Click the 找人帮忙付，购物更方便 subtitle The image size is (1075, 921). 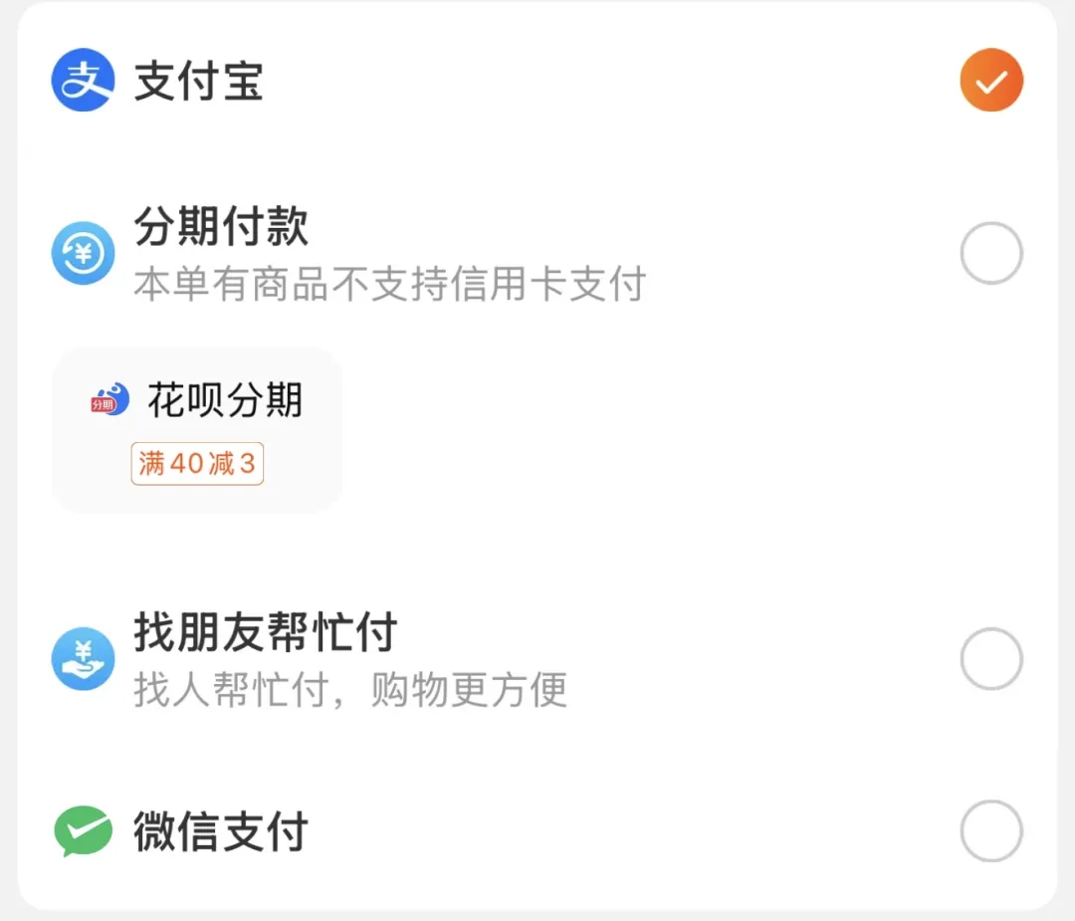pos(350,690)
